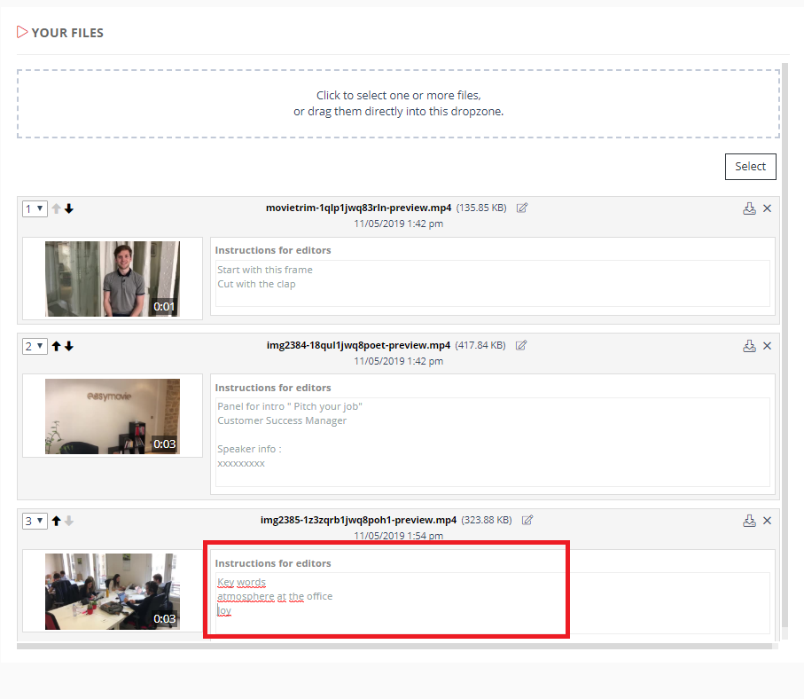Click filename movietrim-1qlp1jwq83rln-preview.mp4
The width and height of the screenshot is (804, 699).
(x=358, y=208)
